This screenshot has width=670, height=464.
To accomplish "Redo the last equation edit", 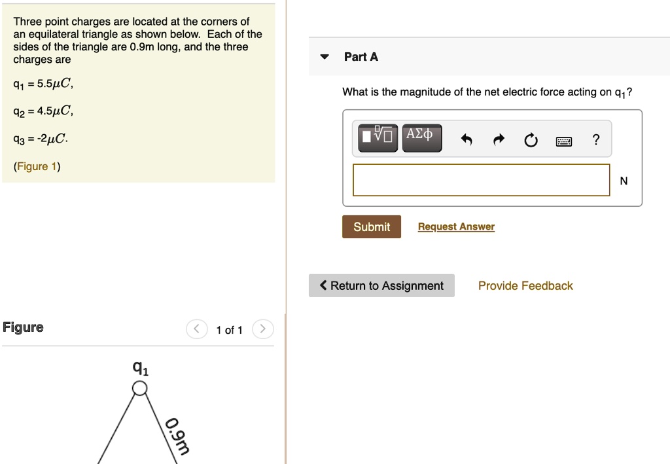I will tap(499, 139).
